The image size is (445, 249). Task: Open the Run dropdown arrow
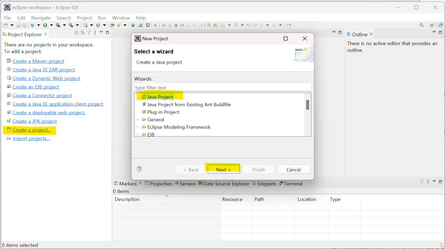[x=51, y=25]
